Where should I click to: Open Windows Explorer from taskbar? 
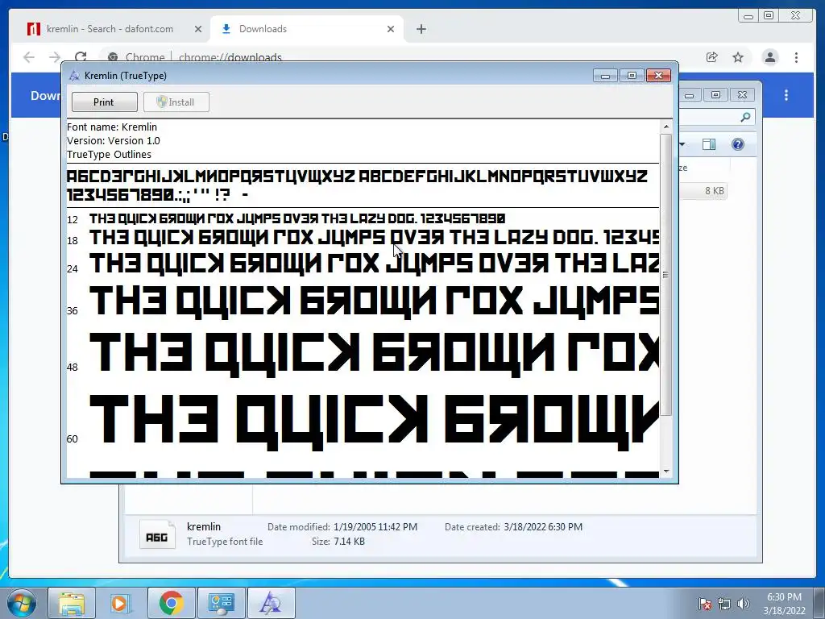click(72, 603)
